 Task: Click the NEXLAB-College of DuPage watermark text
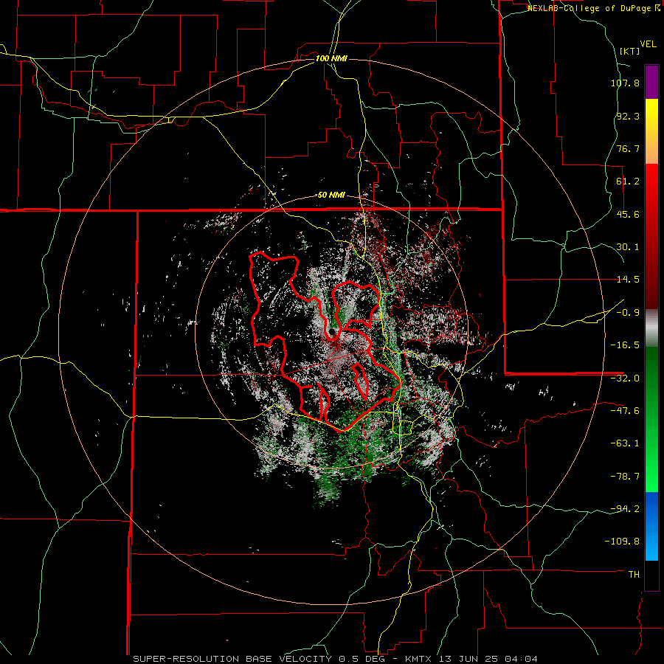click(x=594, y=8)
